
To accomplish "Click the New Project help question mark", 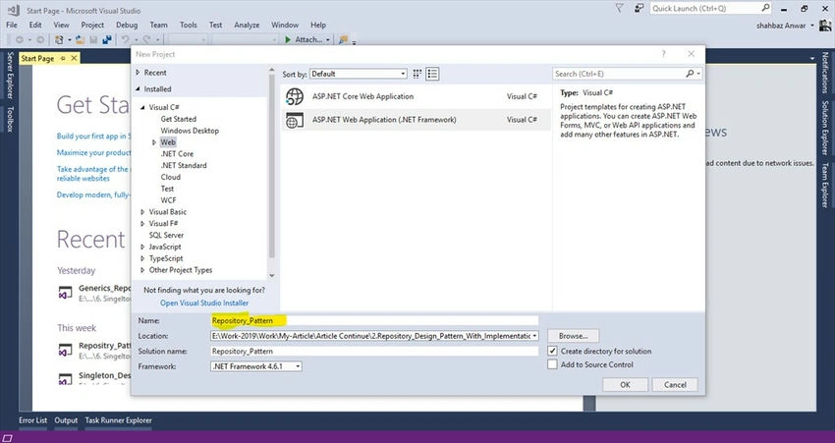I will (663, 54).
